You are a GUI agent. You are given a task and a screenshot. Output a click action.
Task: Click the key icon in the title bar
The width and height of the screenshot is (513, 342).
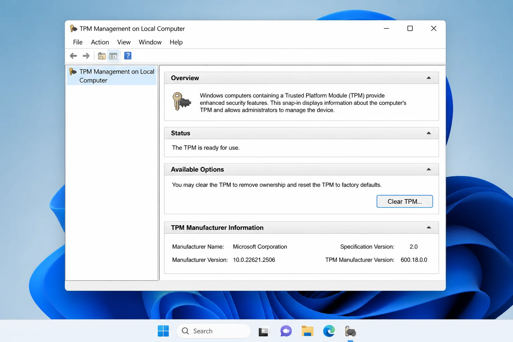click(73, 28)
